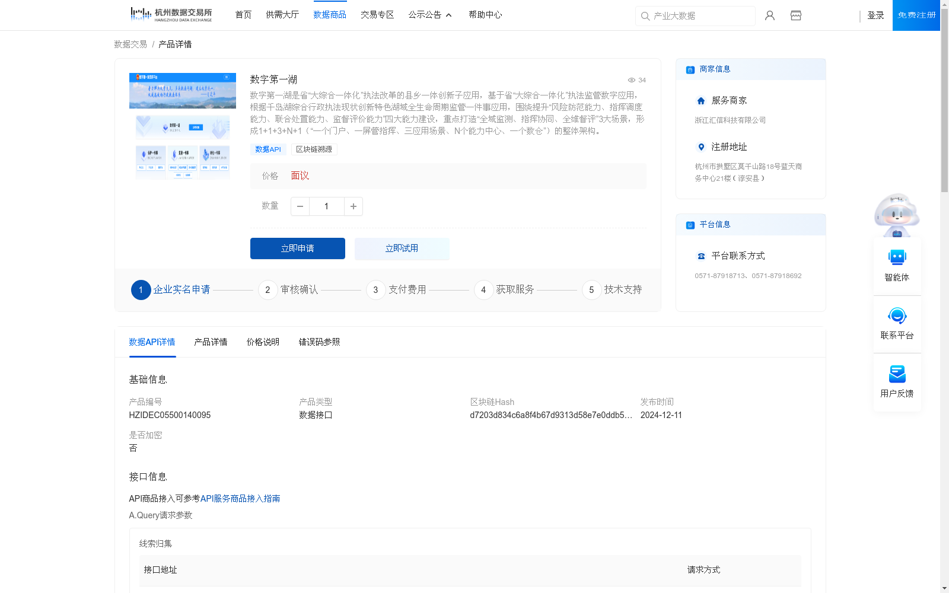Click the 面议 price text
This screenshot has width=949, height=593.
[x=300, y=176]
